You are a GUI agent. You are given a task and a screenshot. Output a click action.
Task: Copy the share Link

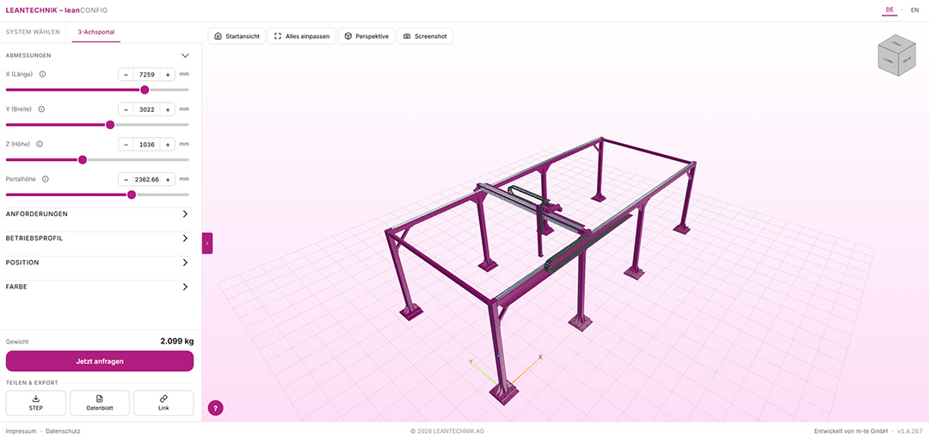point(163,403)
